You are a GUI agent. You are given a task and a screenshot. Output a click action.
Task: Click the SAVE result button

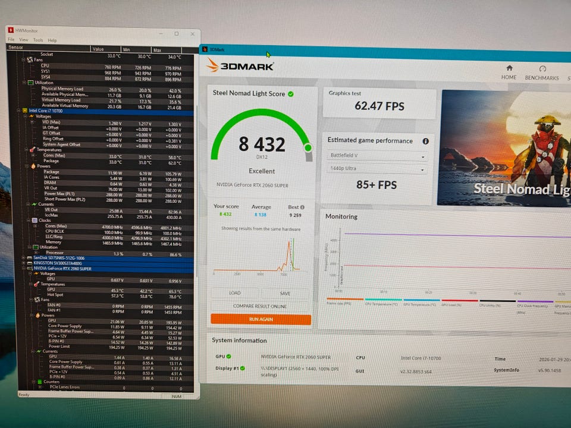pyautogui.click(x=285, y=293)
